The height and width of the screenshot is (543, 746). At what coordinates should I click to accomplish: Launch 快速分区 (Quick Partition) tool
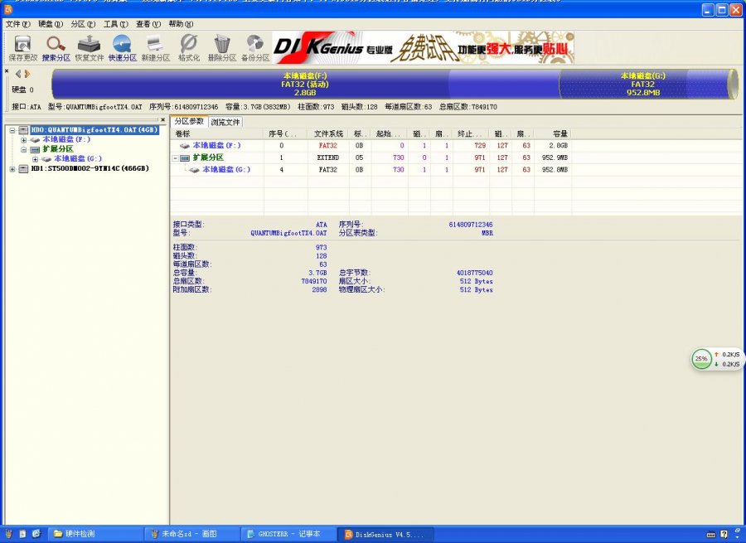122,48
